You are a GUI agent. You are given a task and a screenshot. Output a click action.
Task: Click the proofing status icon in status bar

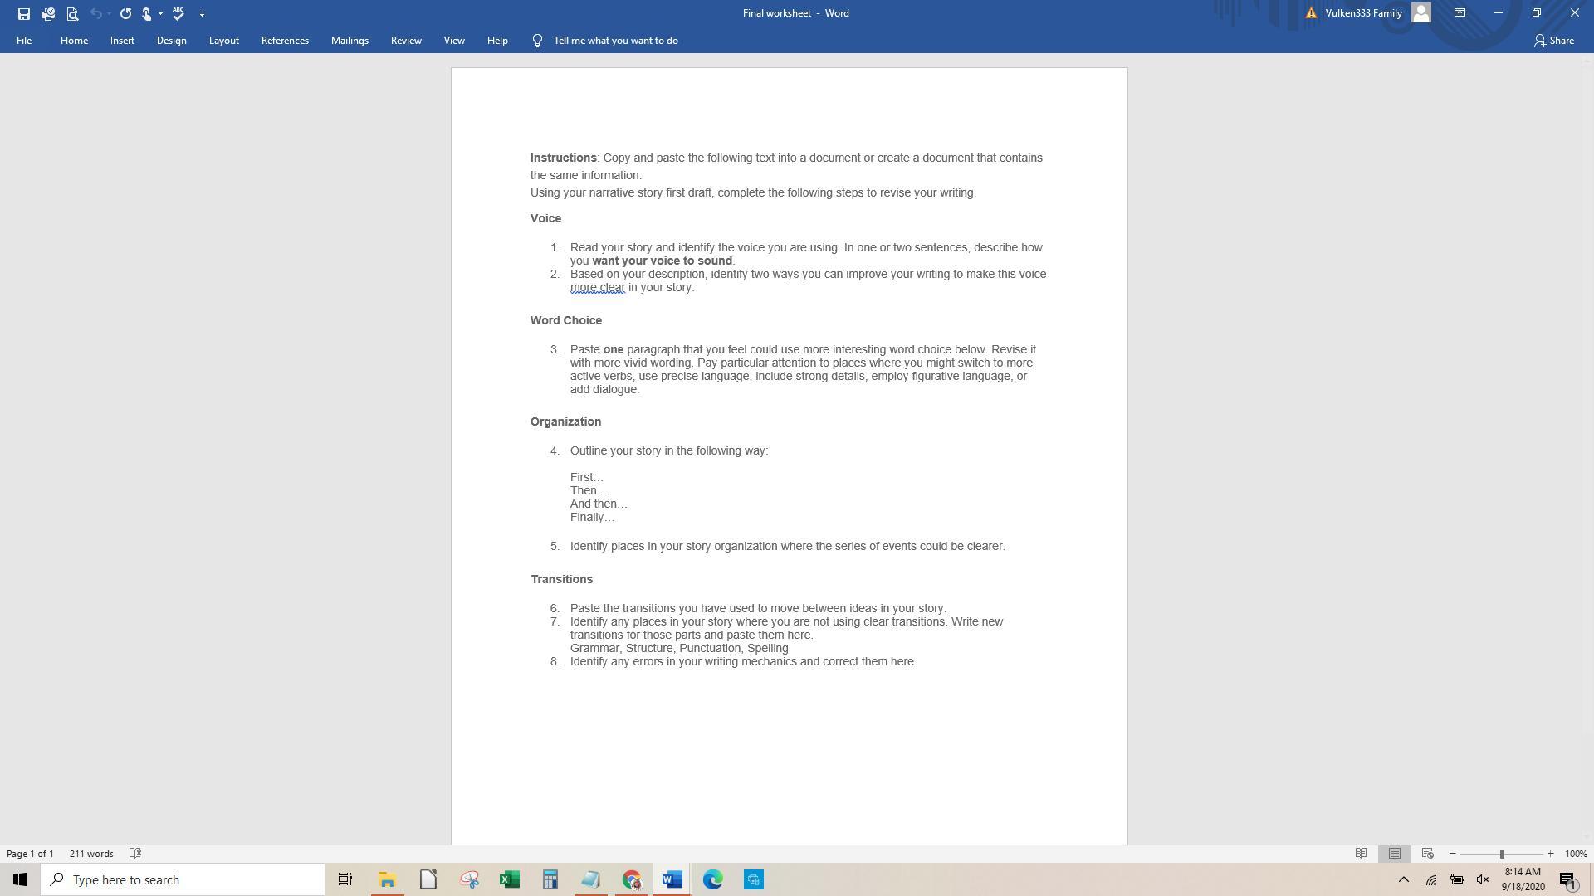tap(135, 853)
